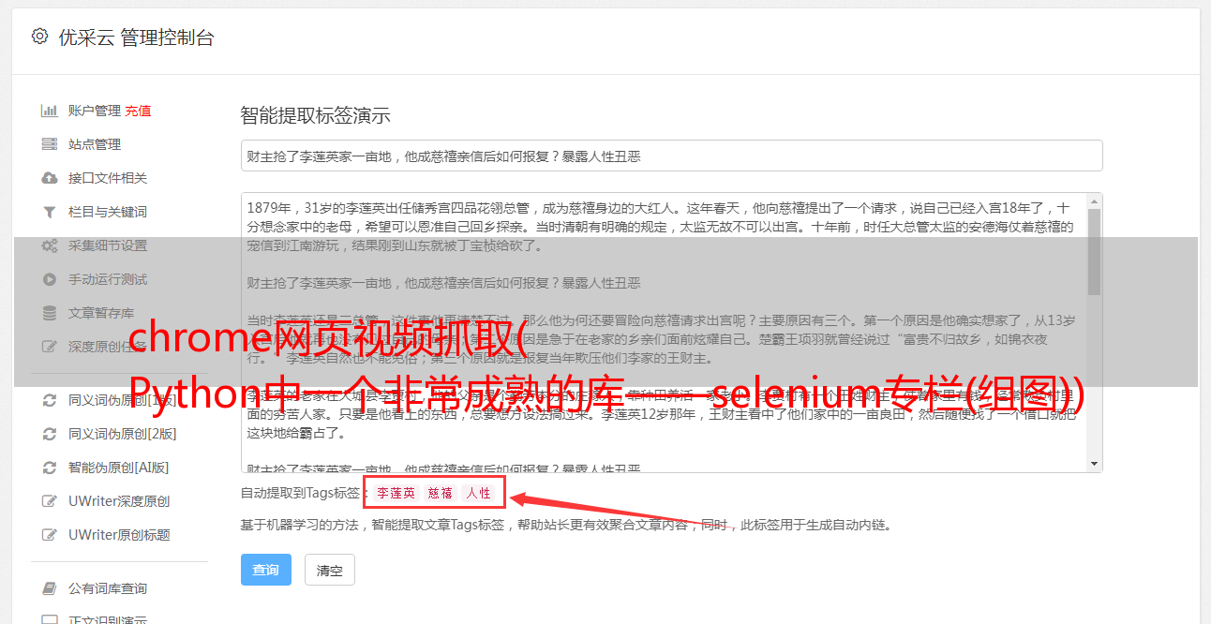Click the 同义词伪原创[2版] refresh icon
Viewport: 1211px width, 624px height.
49,434
